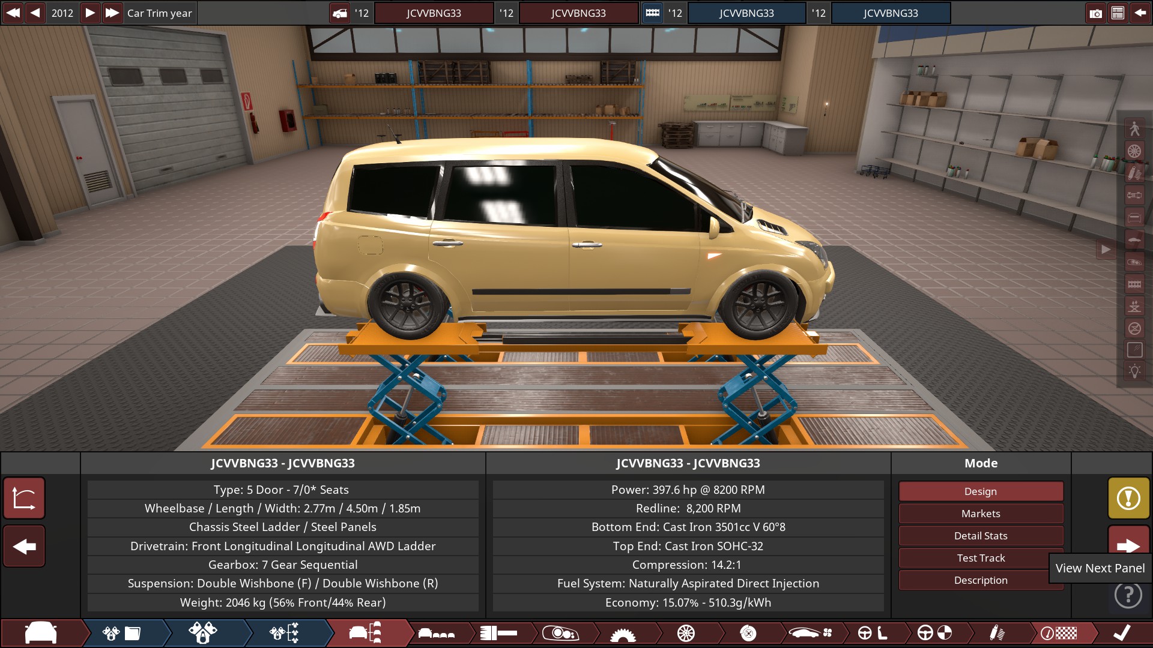Toggle suspension spring view in side toolbar

point(1134,173)
